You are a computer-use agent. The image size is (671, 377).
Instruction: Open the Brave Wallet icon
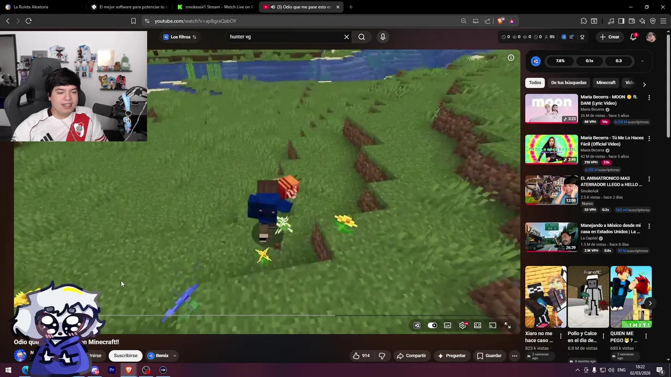point(632,21)
